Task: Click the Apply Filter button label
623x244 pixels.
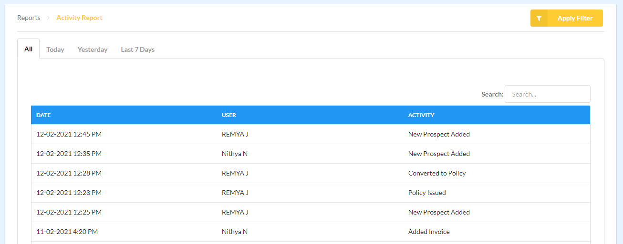Action: tap(575, 18)
